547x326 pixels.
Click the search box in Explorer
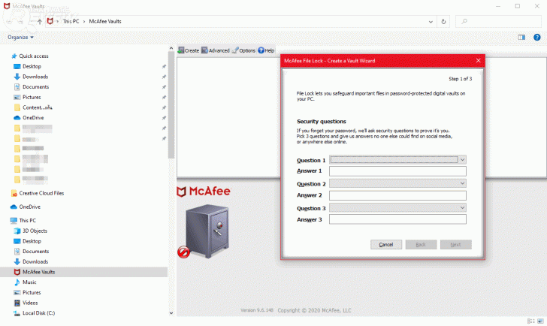coord(498,22)
